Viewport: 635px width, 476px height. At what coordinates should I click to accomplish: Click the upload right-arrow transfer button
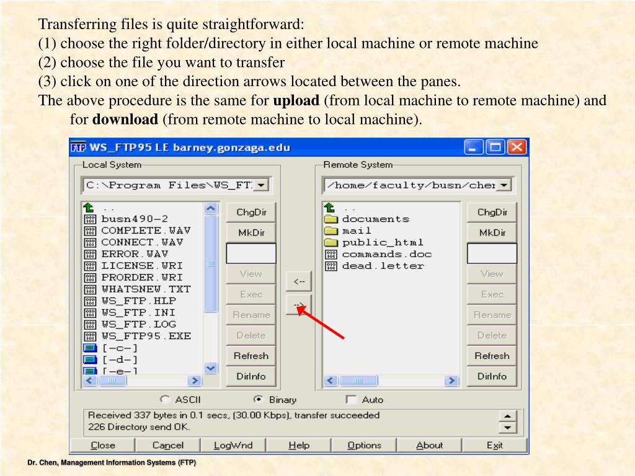point(298,304)
